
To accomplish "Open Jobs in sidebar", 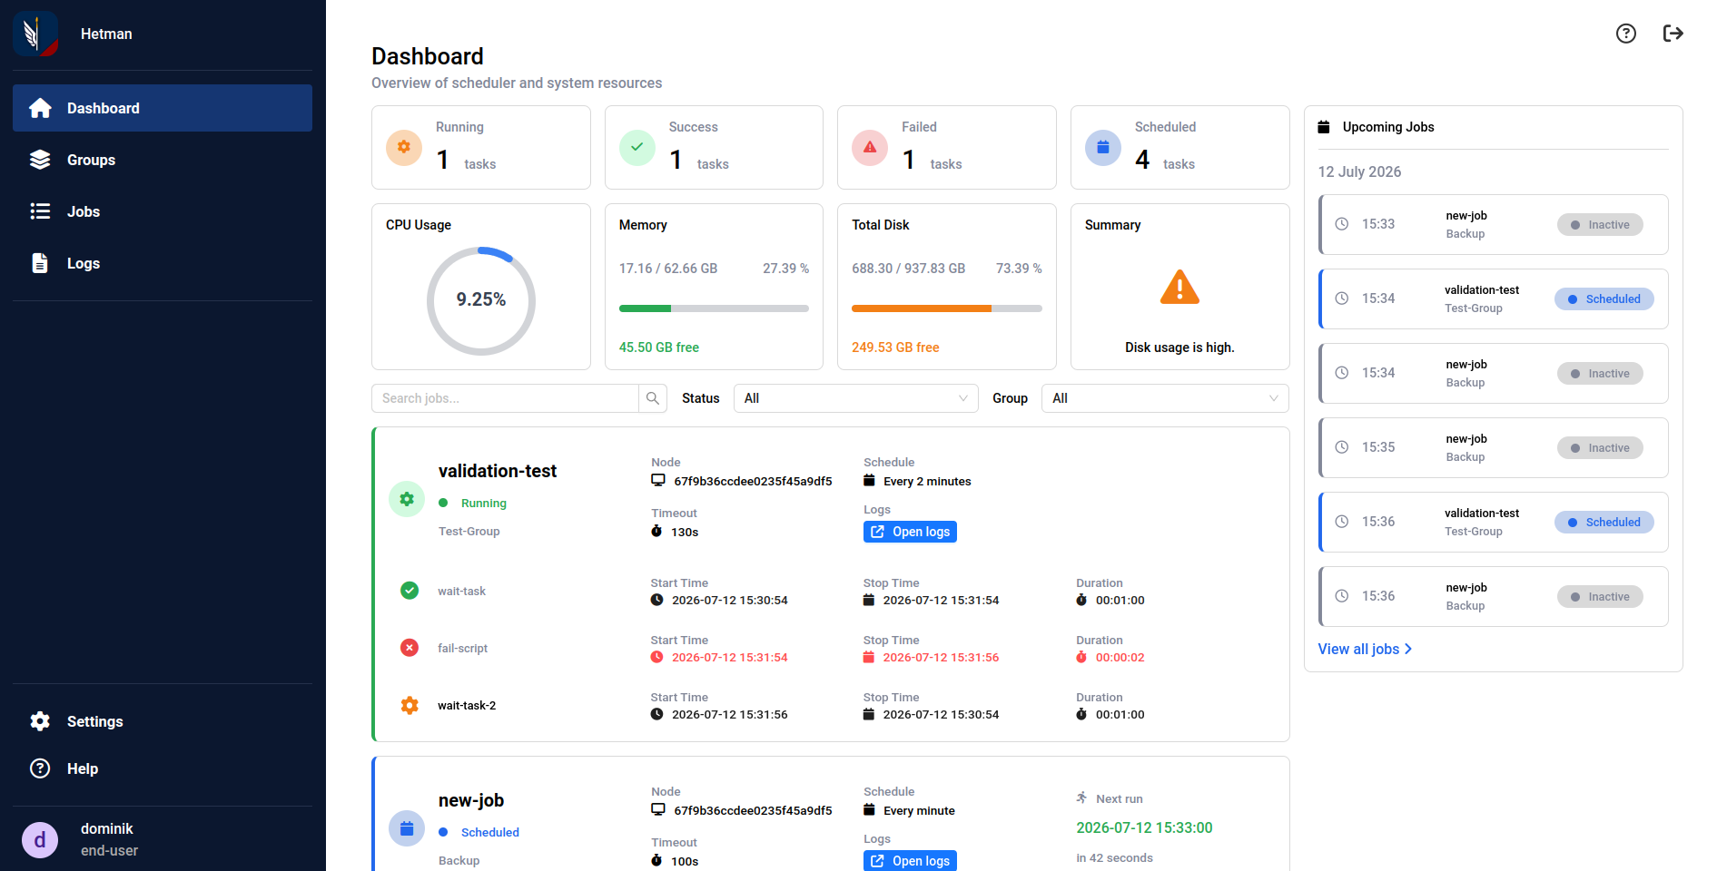I will pyautogui.click(x=163, y=211).
